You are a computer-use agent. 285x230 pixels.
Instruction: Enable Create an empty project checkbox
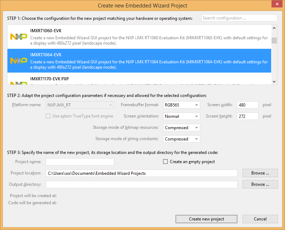pyautogui.click(x=165, y=162)
